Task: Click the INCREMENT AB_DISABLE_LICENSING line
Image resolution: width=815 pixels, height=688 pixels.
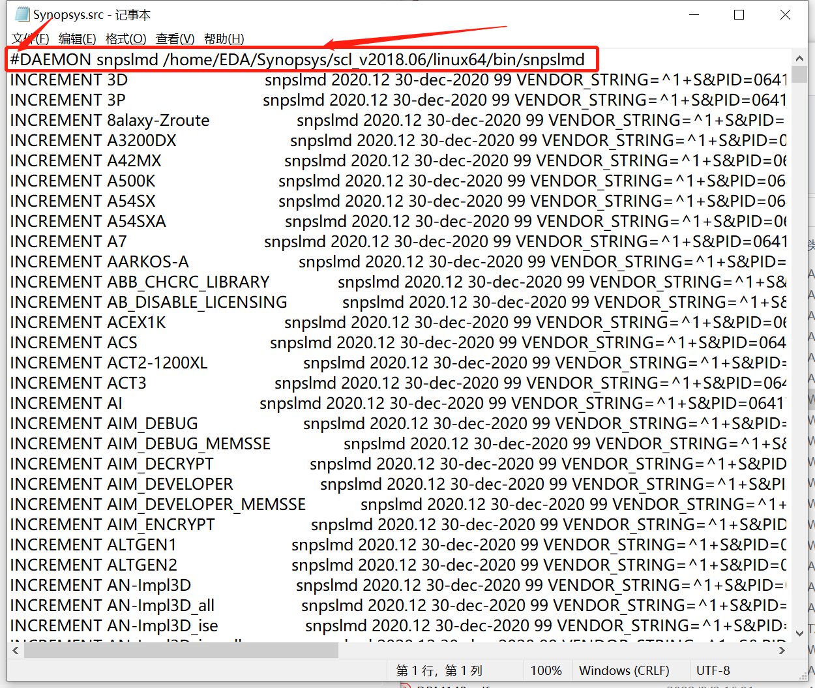Action: coord(398,302)
